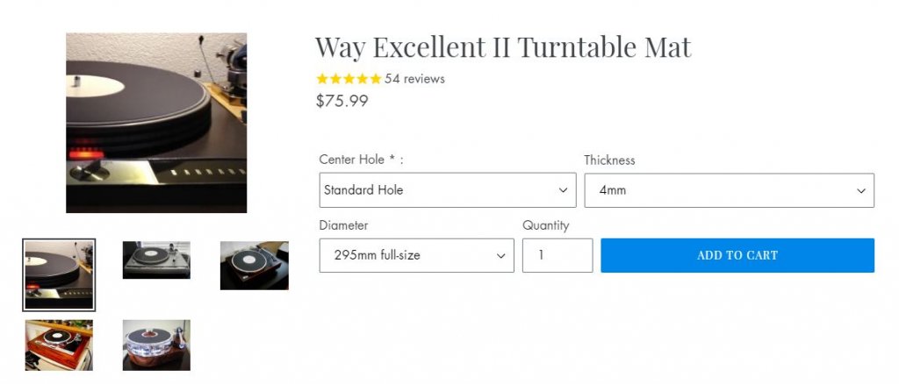
Task: Select the highlighted close-up mat thumbnail
Action: (59, 274)
